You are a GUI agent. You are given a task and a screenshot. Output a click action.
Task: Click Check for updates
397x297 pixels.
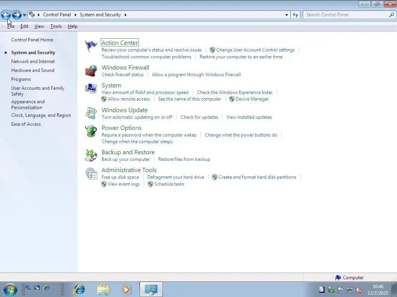[x=199, y=117]
